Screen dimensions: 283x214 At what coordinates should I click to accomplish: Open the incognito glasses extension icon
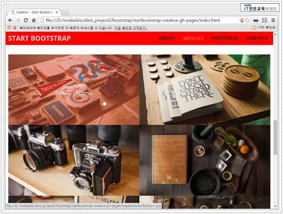click(x=256, y=21)
